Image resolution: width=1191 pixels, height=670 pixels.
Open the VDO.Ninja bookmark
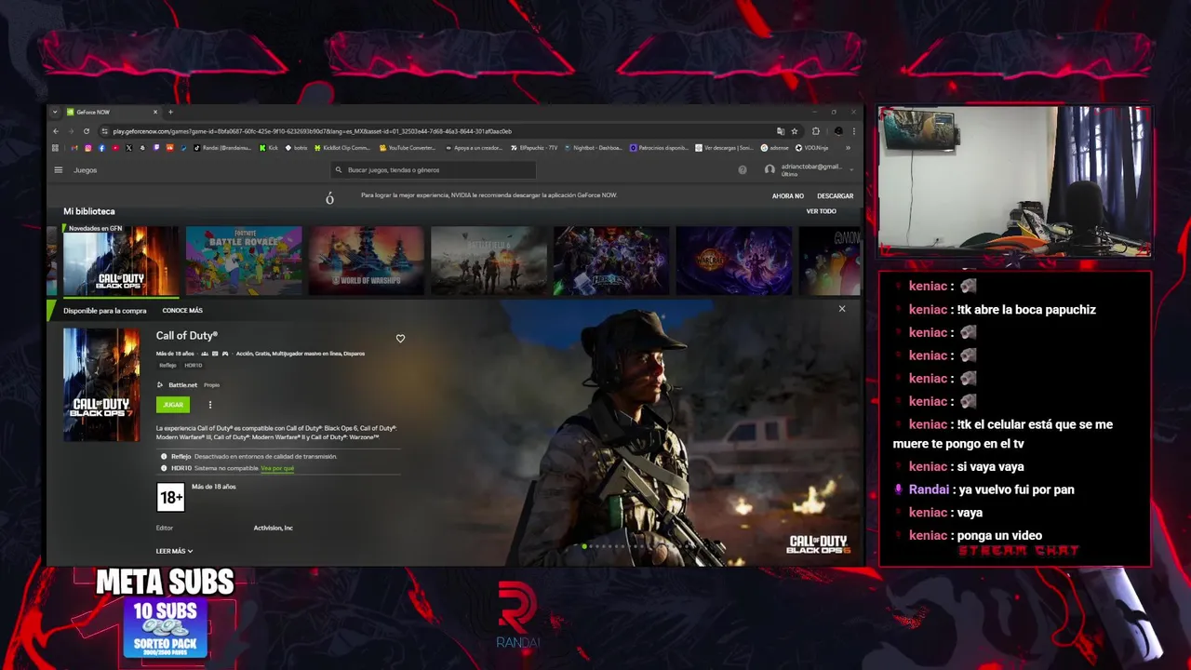(813, 148)
